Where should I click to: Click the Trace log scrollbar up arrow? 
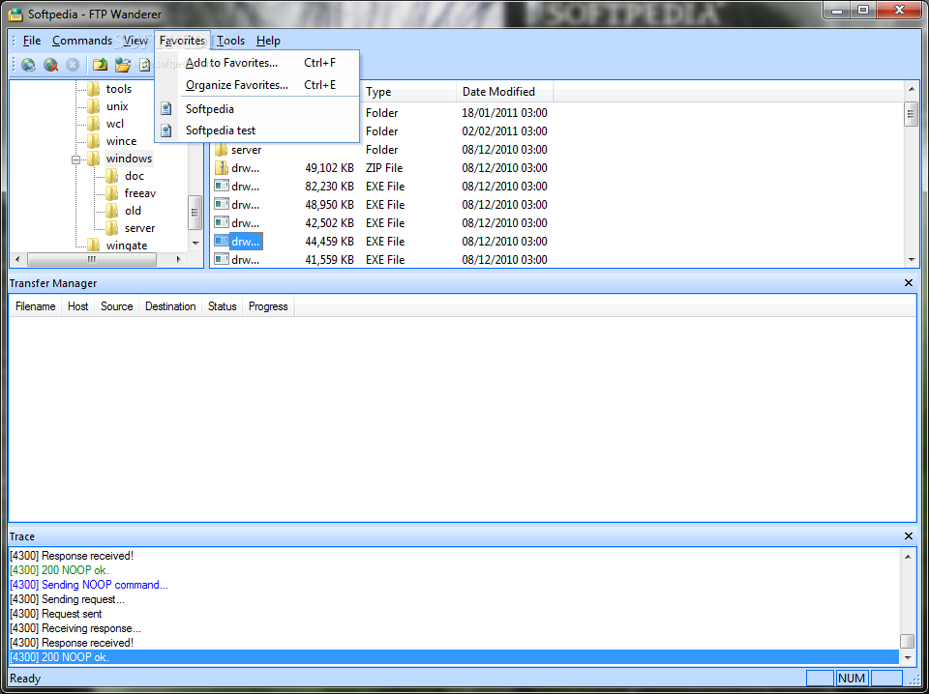click(x=907, y=556)
